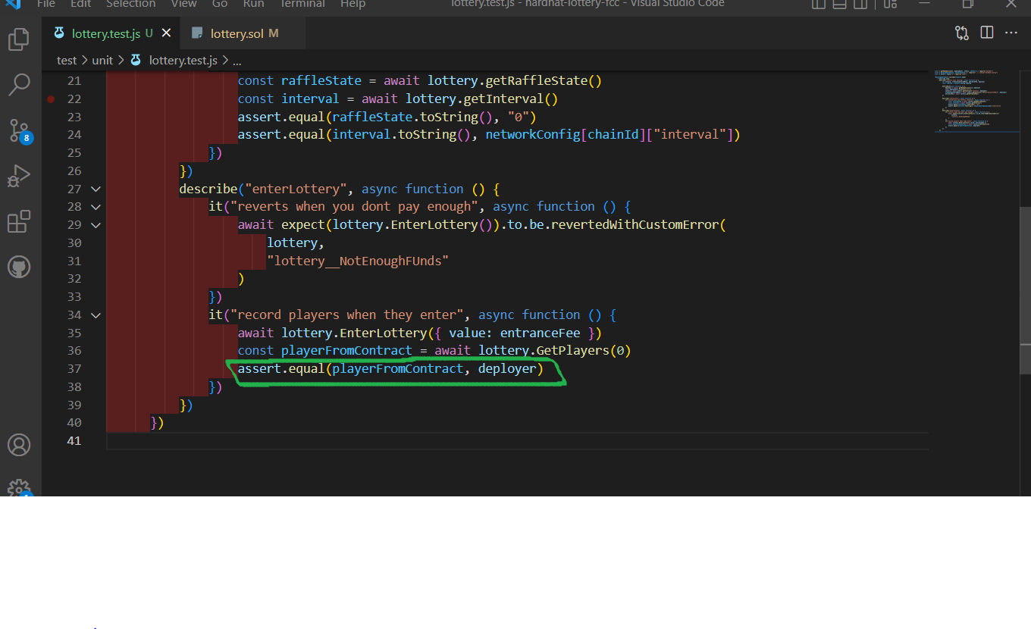Fold the await expect statement at line 29
Screen dimensions: 1031x629
[96, 225]
